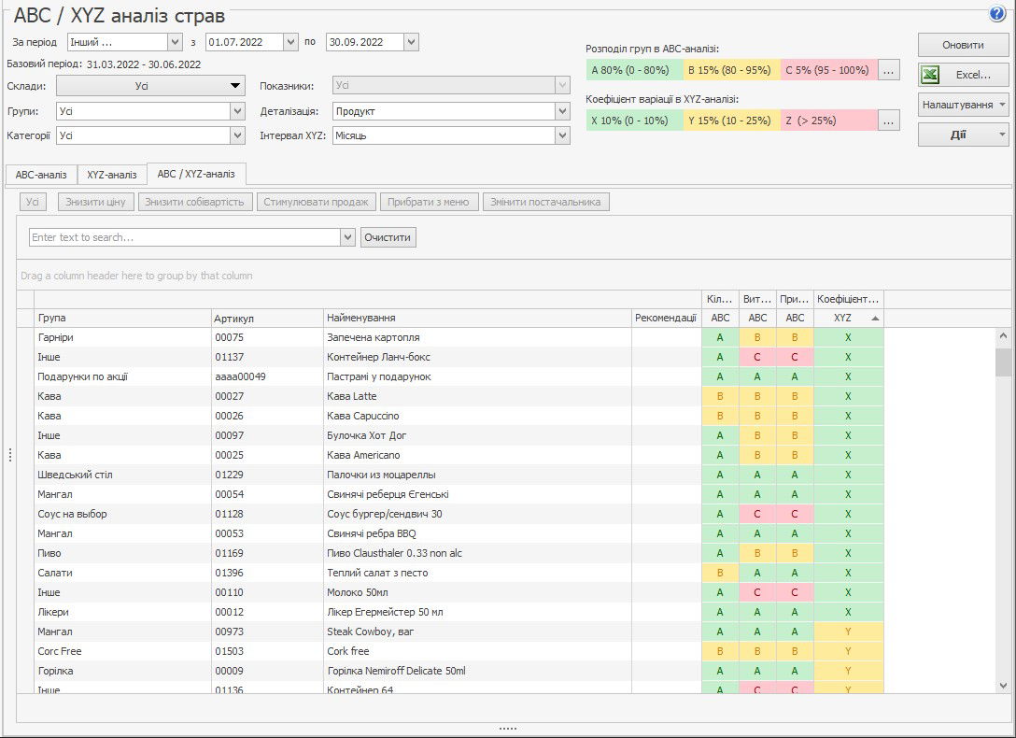This screenshot has width=1016, height=738.
Task: Click the red C 5% swatch
Action: click(x=829, y=70)
